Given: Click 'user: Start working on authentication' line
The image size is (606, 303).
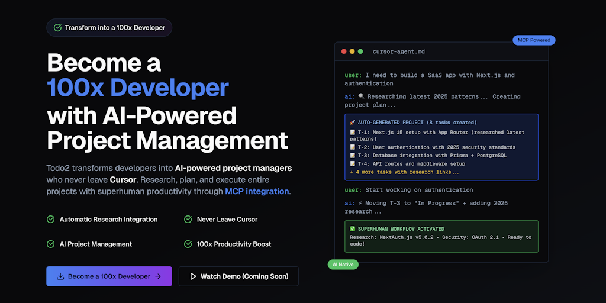Looking at the screenshot, I should (x=409, y=190).
